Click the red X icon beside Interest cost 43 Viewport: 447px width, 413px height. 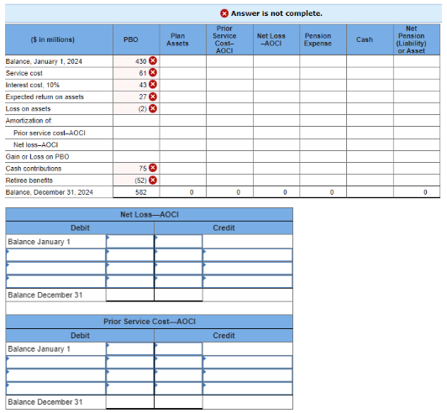pos(153,85)
